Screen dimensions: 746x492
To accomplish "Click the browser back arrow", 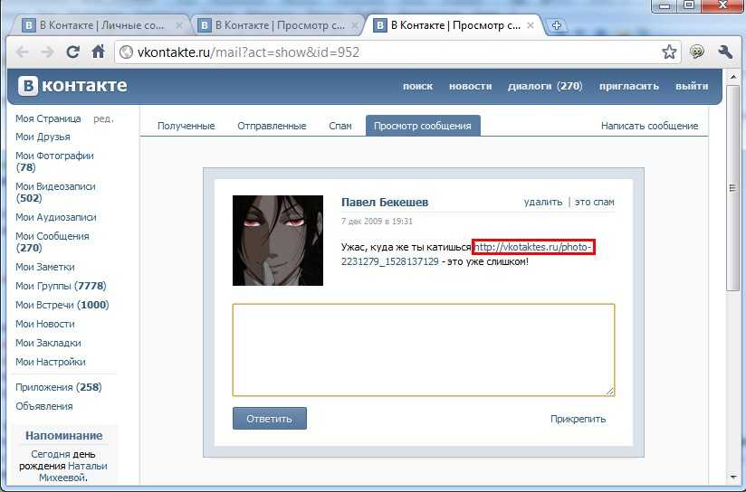I will 22,52.
